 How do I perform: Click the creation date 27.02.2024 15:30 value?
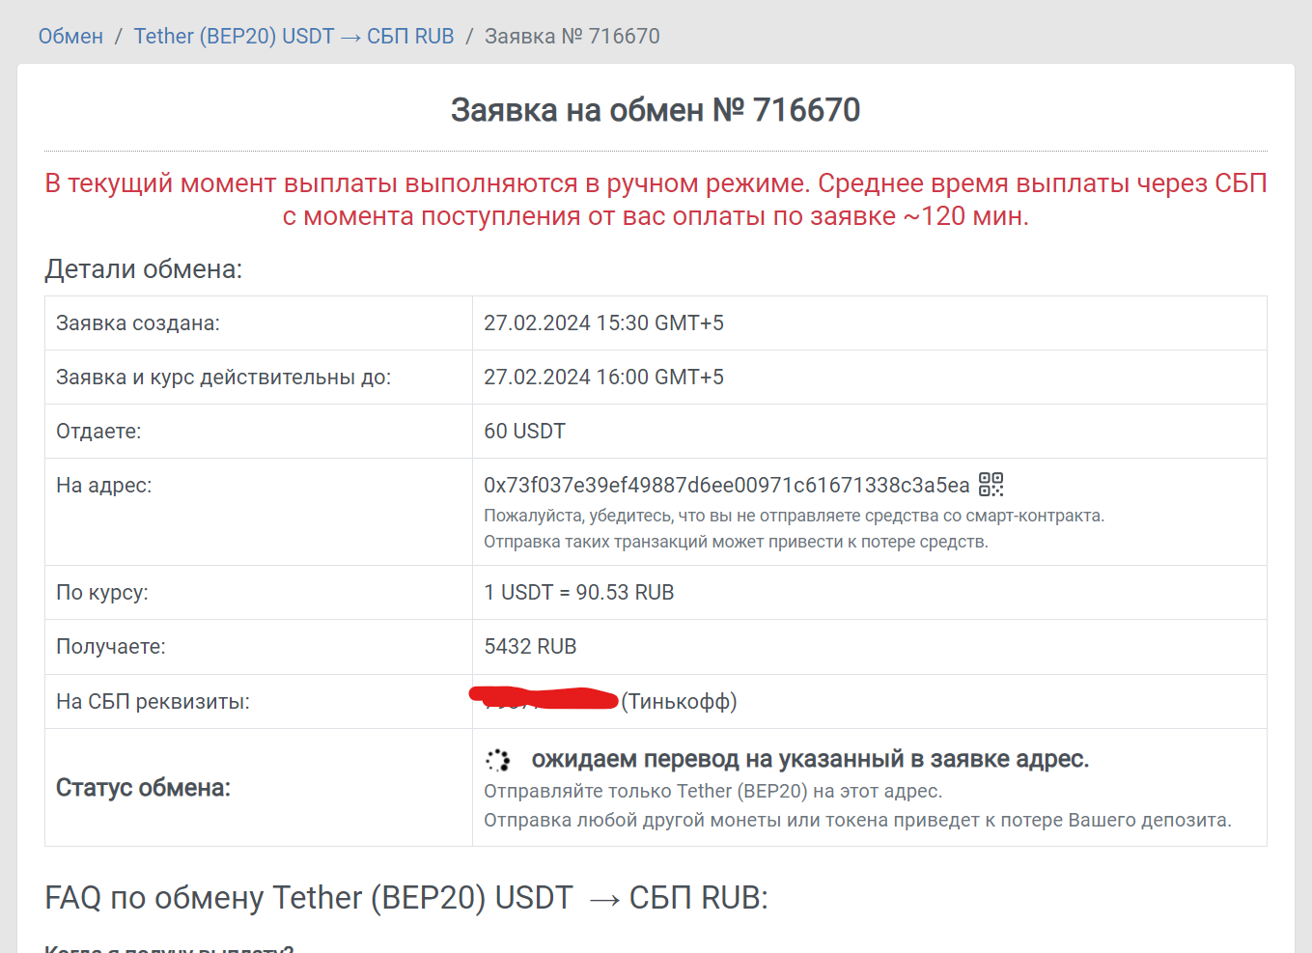(603, 323)
